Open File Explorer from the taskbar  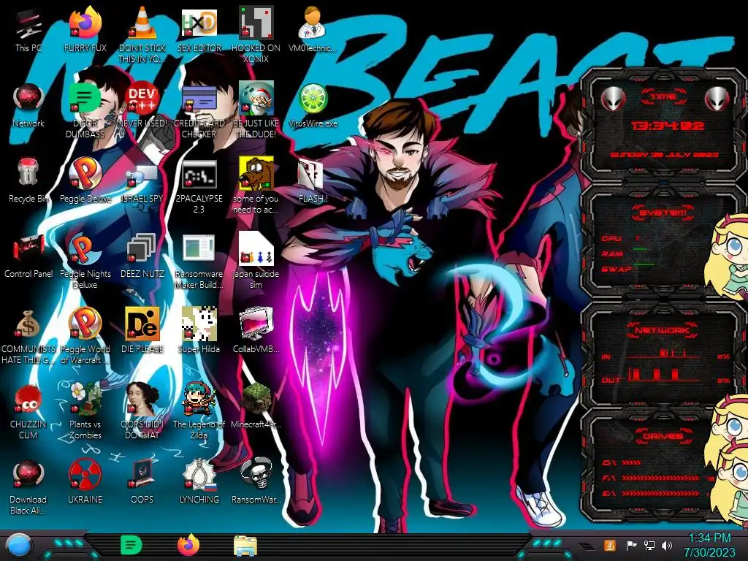point(245,545)
